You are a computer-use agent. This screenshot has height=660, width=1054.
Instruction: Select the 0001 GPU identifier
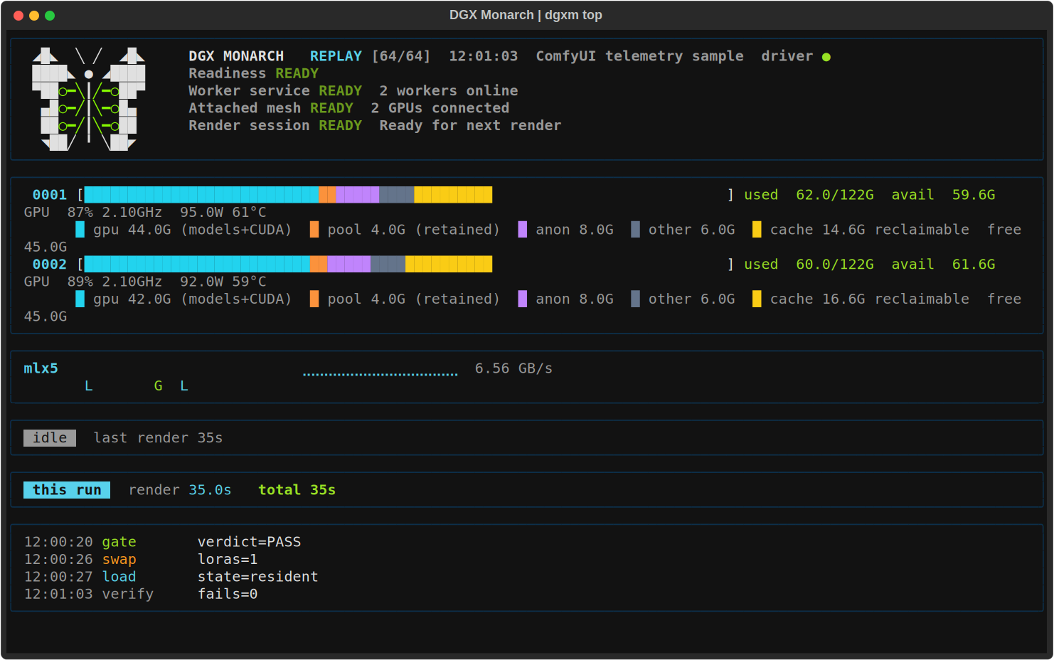50,195
